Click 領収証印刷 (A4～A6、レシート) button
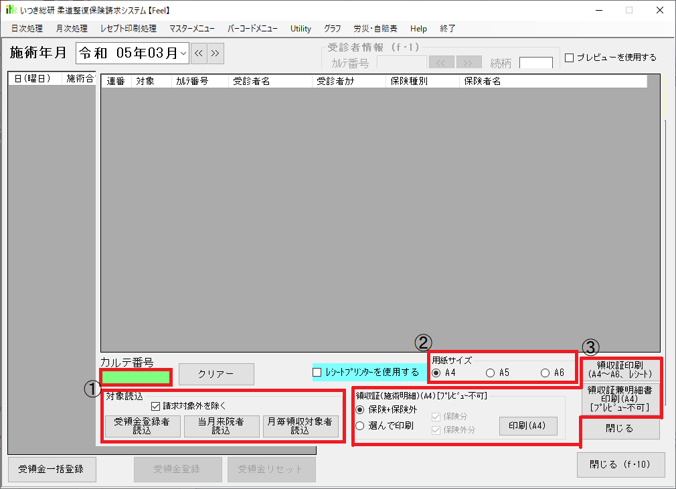Viewport: 676px width, 489px height. (x=620, y=369)
